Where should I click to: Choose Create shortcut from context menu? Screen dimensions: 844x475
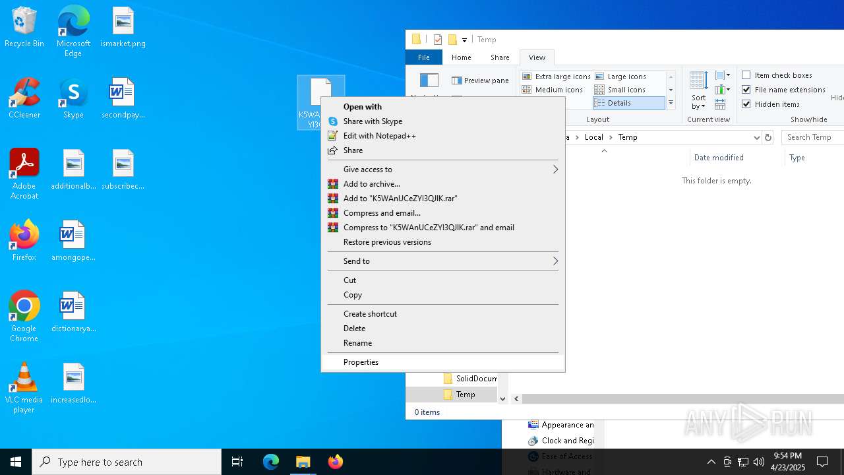(442, 314)
